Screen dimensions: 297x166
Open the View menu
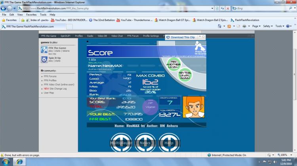click(x=20, y=15)
